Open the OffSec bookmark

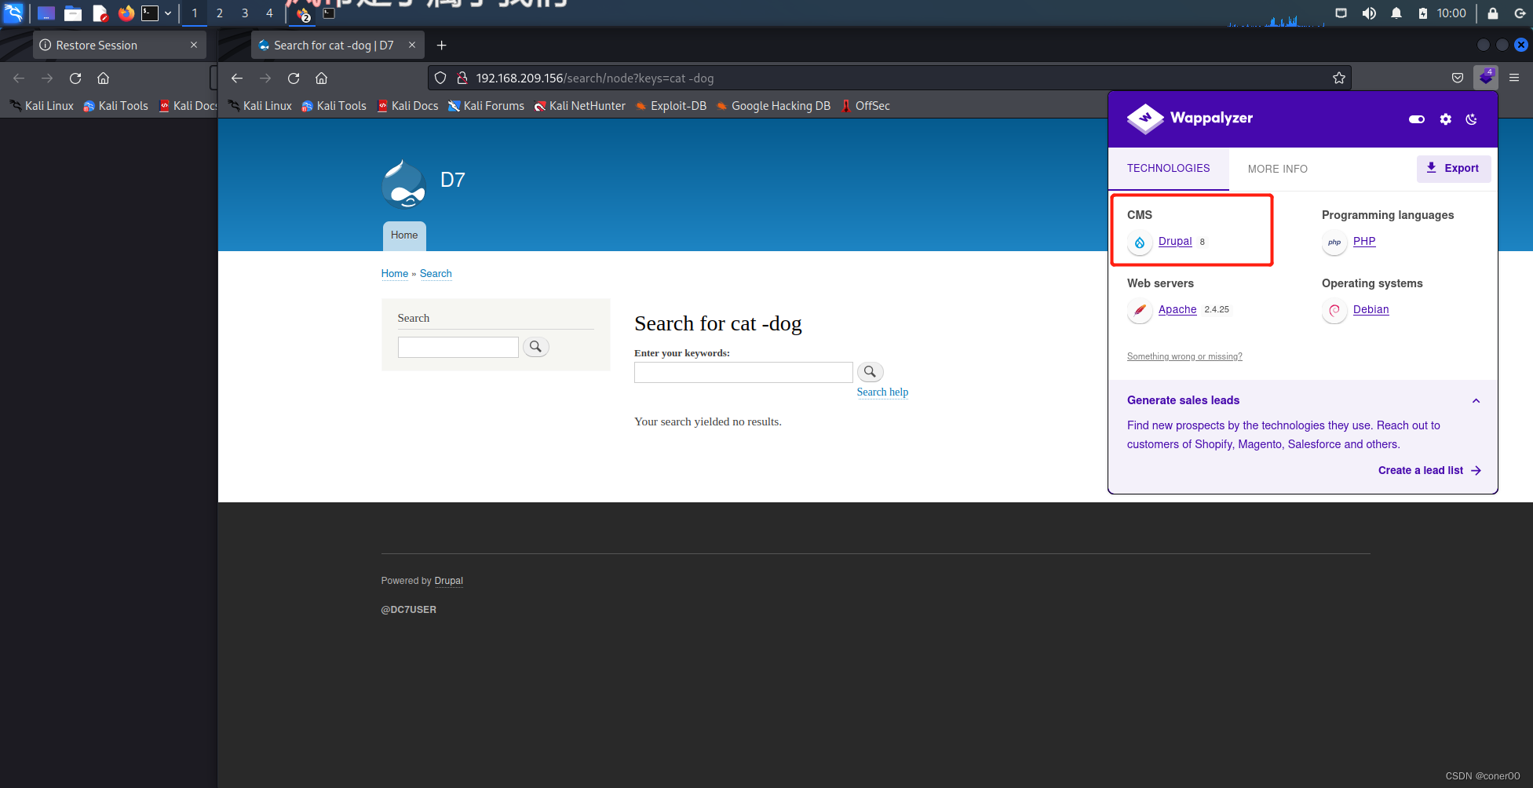(x=865, y=106)
